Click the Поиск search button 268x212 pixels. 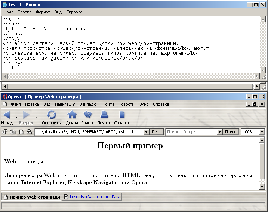point(231,132)
